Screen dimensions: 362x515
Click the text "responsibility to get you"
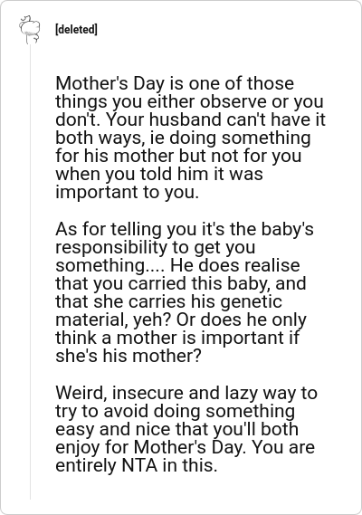pos(155,247)
